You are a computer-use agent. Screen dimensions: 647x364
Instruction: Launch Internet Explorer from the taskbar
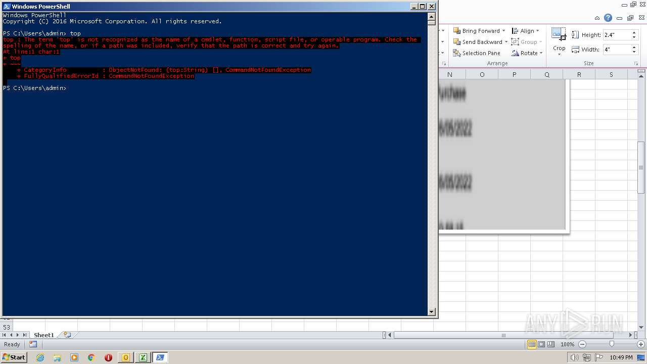pos(40,357)
